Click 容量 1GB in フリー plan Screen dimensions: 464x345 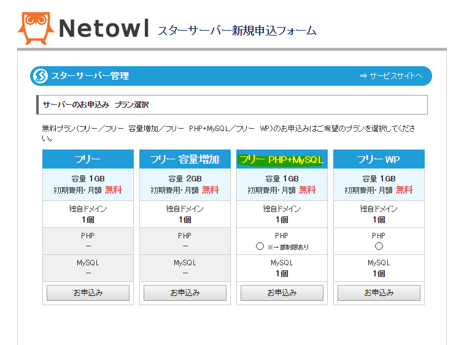point(88,179)
